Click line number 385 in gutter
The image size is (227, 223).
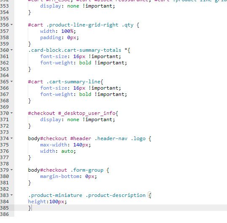5,208
